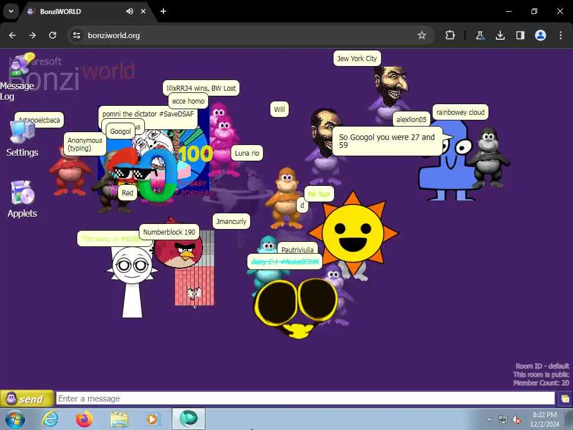Reload the bonziworld.org page
Screen dimensions: 573x430
click(53, 35)
